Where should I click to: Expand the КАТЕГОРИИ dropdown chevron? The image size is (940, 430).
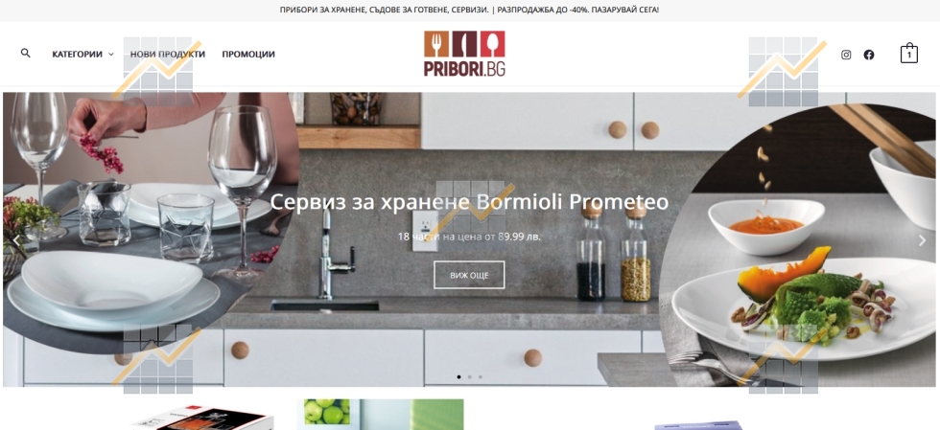[111, 55]
